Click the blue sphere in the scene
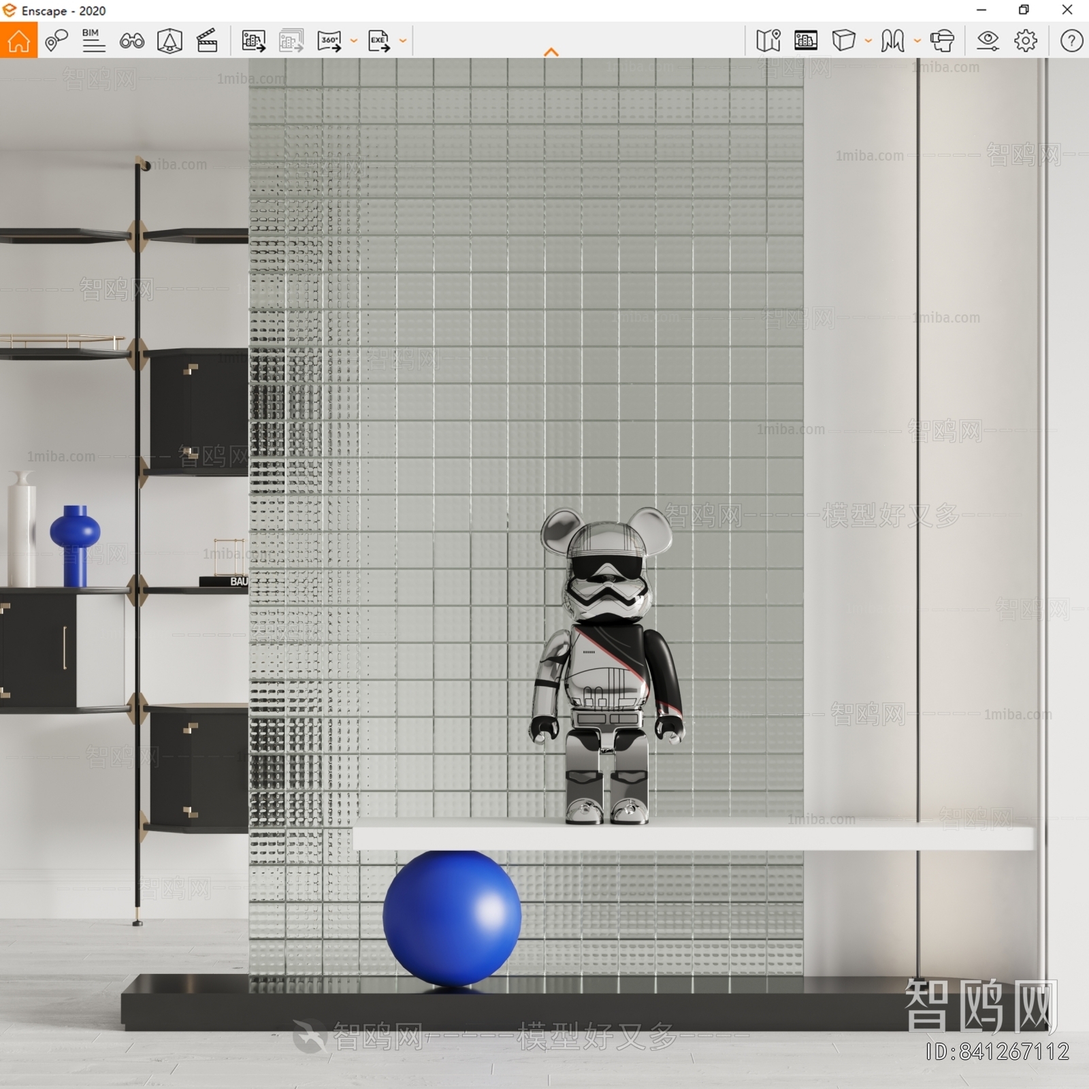The height and width of the screenshot is (1089, 1089). [x=452, y=918]
